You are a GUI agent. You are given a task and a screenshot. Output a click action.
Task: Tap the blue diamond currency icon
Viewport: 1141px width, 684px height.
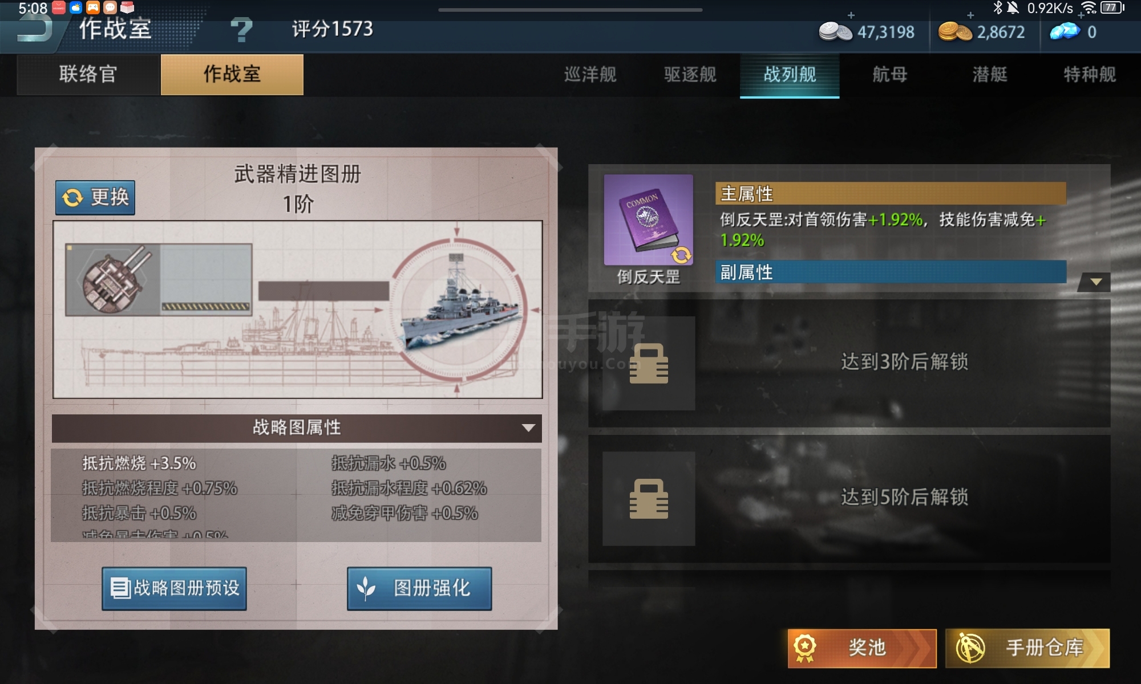click(1065, 31)
